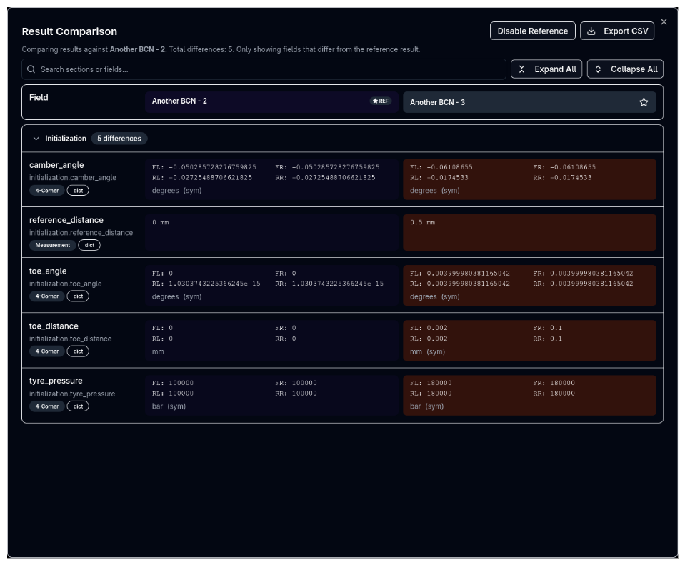
Task: Click the search magnifier icon
Action: click(x=31, y=69)
